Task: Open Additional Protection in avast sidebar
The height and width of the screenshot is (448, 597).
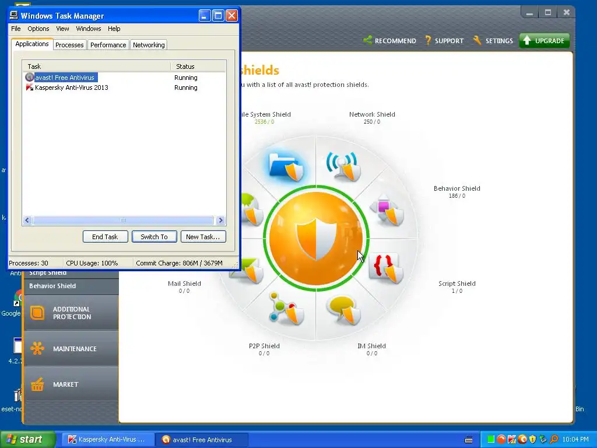Action: [x=71, y=313]
